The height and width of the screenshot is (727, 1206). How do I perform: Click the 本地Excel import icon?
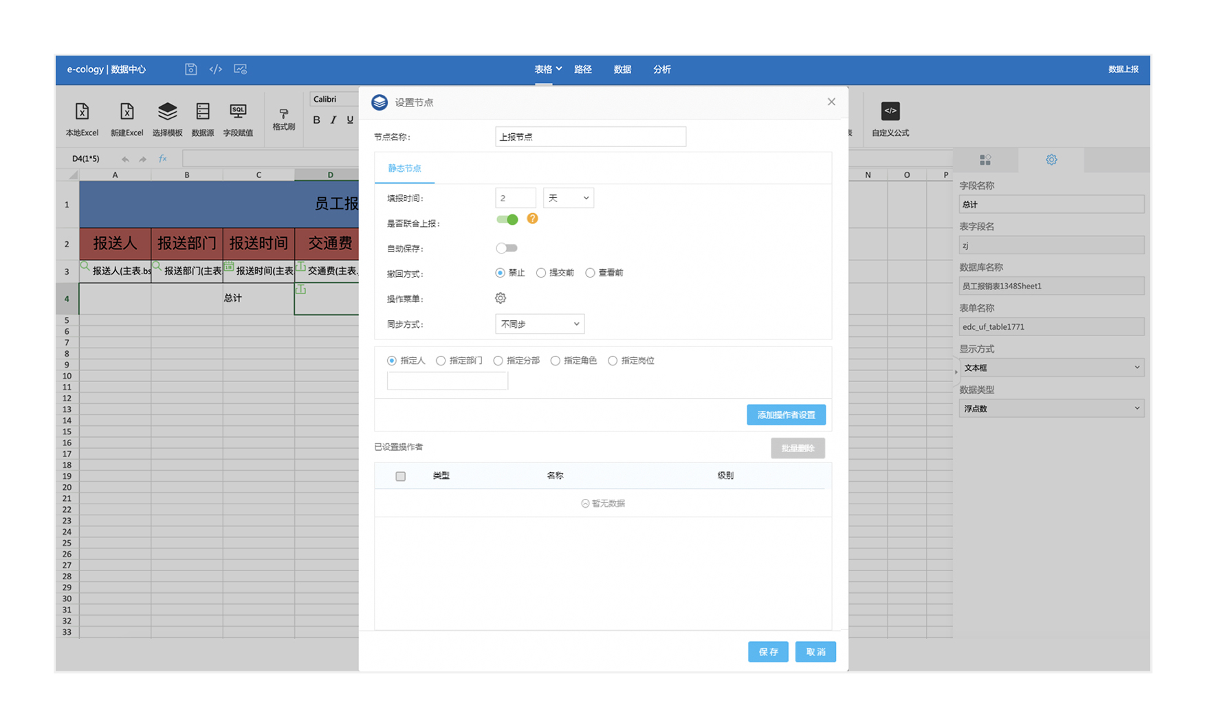point(82,112)
